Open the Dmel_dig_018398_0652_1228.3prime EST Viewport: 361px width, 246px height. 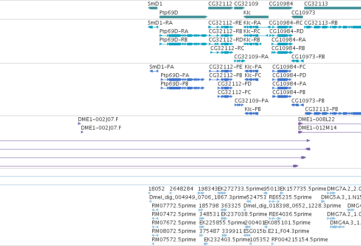[292, 206]
